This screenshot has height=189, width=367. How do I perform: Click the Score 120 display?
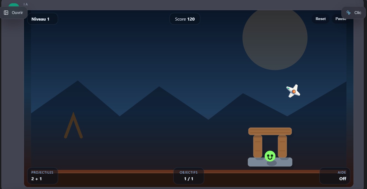pyautogui.click(x=185, y=19)
